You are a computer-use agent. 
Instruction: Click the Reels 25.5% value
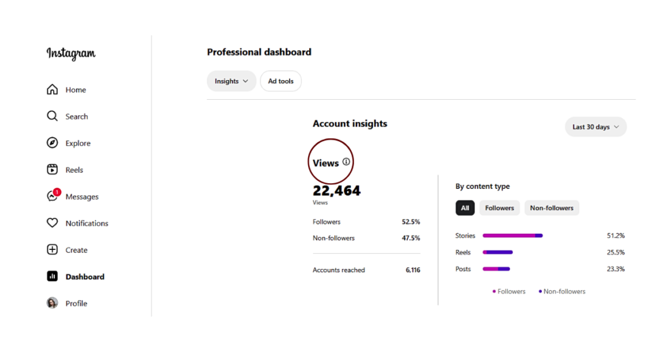[x=616, y=253]
